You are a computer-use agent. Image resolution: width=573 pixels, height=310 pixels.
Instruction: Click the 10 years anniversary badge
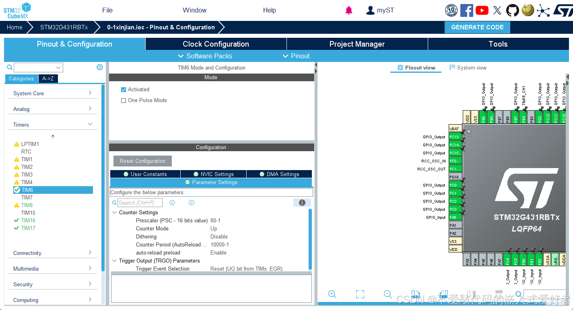(x=451, y=10)
